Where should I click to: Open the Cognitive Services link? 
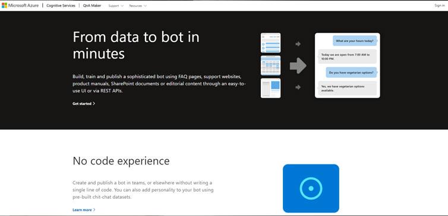pyautogui.click(x=61, y=5)
